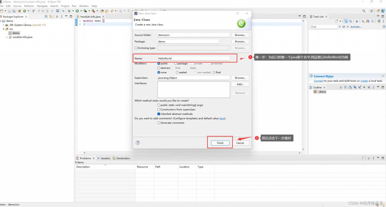Select the final radio button beside non-sealed
Screen dimensions: 386x207
(214, 72)
